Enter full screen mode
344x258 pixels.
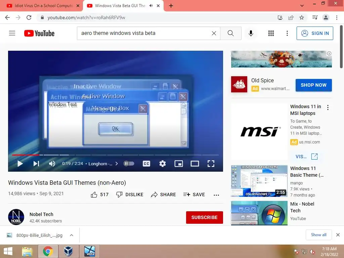pos(211,164)
